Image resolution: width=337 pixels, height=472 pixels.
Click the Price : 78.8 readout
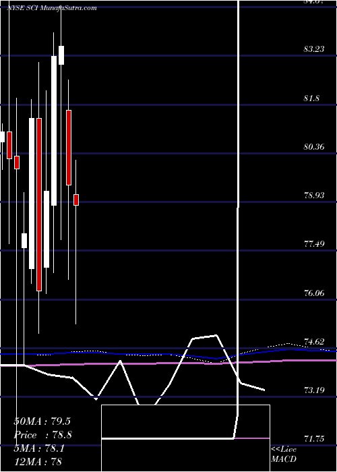[42, 435]
